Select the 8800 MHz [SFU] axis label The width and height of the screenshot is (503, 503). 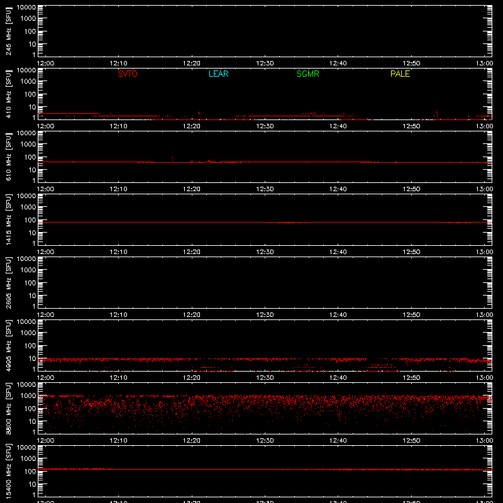coord(8,408)
